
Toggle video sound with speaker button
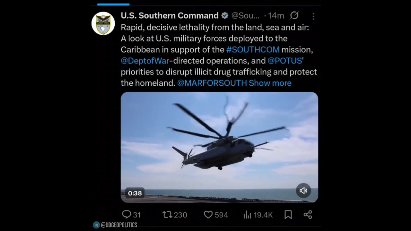(303, 191)
